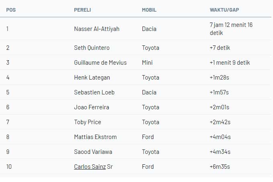Select Sebastien Loeb in position five

tap(94, 92)
